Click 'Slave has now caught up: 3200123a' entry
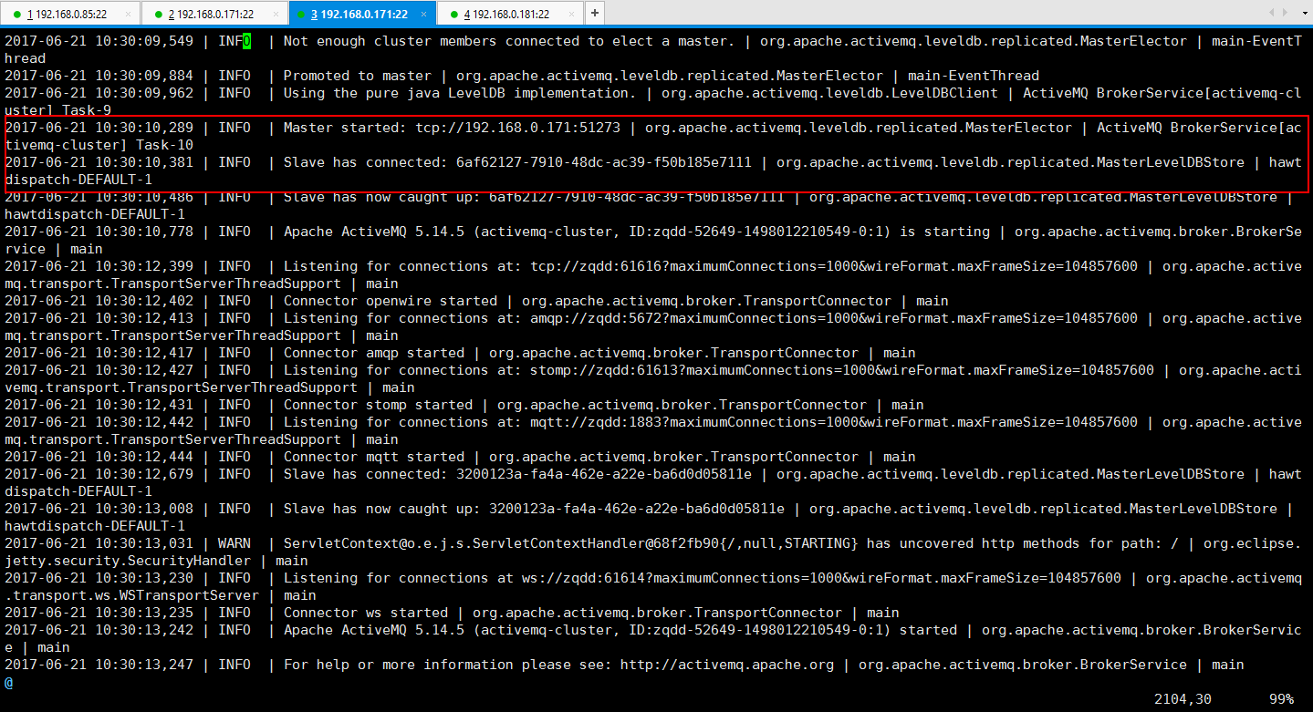Image resolution: width=1313 pixels, height=712 pixels. [534, 509]
